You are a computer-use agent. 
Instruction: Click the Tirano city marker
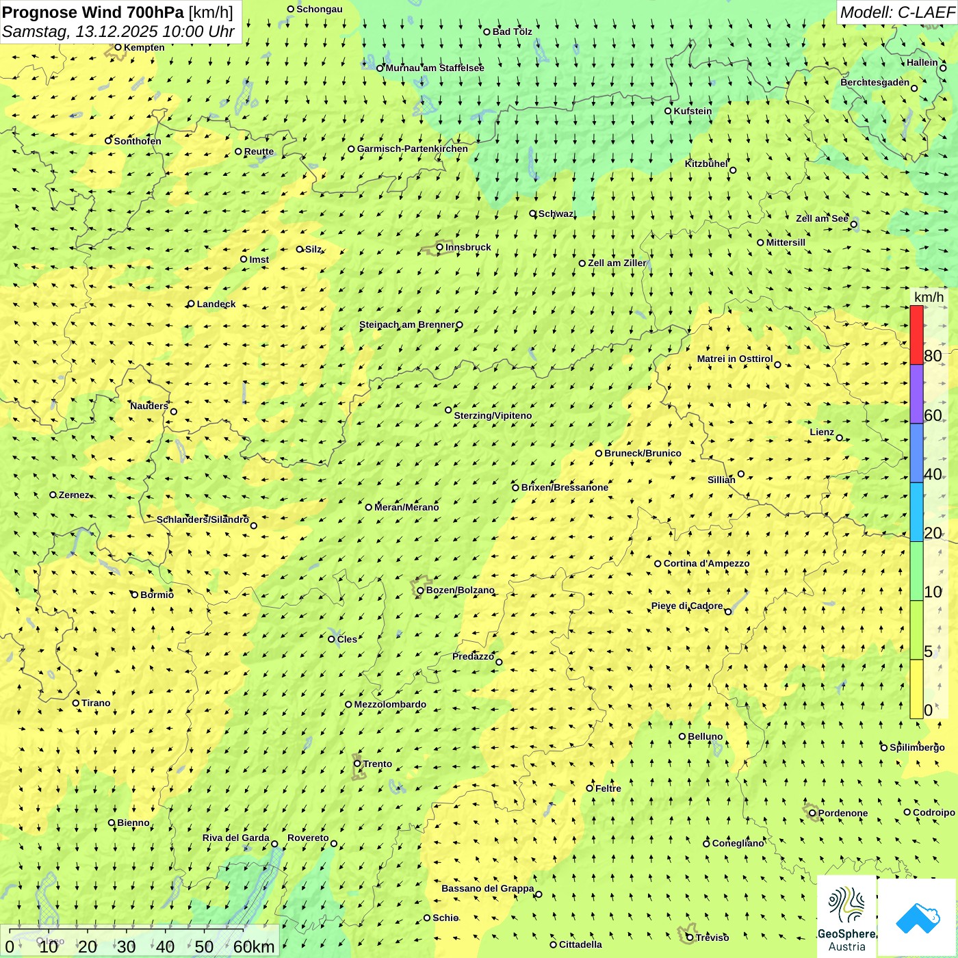pos(76,703)
